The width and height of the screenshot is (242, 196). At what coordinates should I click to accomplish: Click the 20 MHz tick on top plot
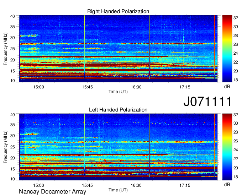click(13, 60)
